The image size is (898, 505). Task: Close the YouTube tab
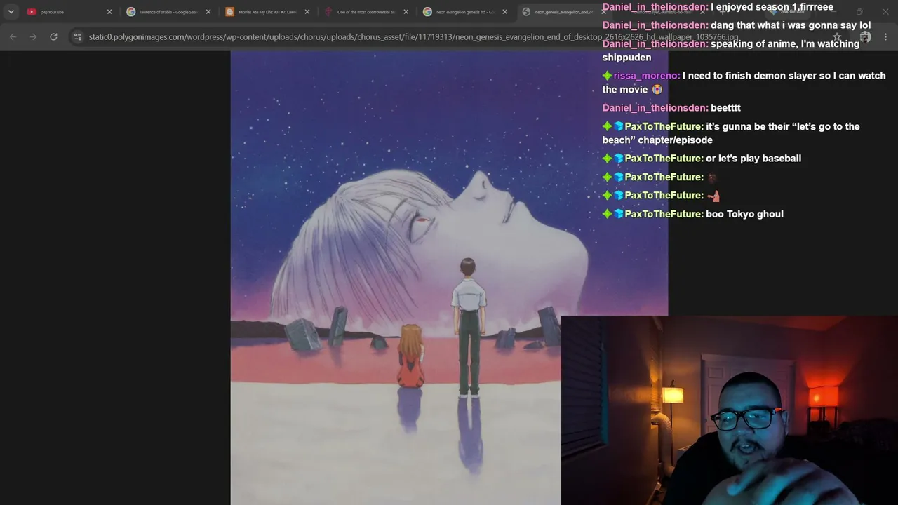click(x=109, y=12)
